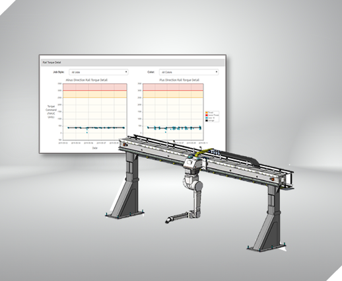Viewport: 342px width, 281px height.
Task: Open the Job Style dropdown
Action: (x=98, y=72)
